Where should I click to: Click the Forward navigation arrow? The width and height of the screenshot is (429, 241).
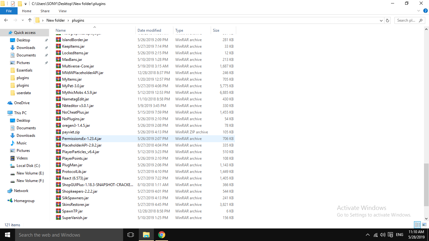point(15,20)
